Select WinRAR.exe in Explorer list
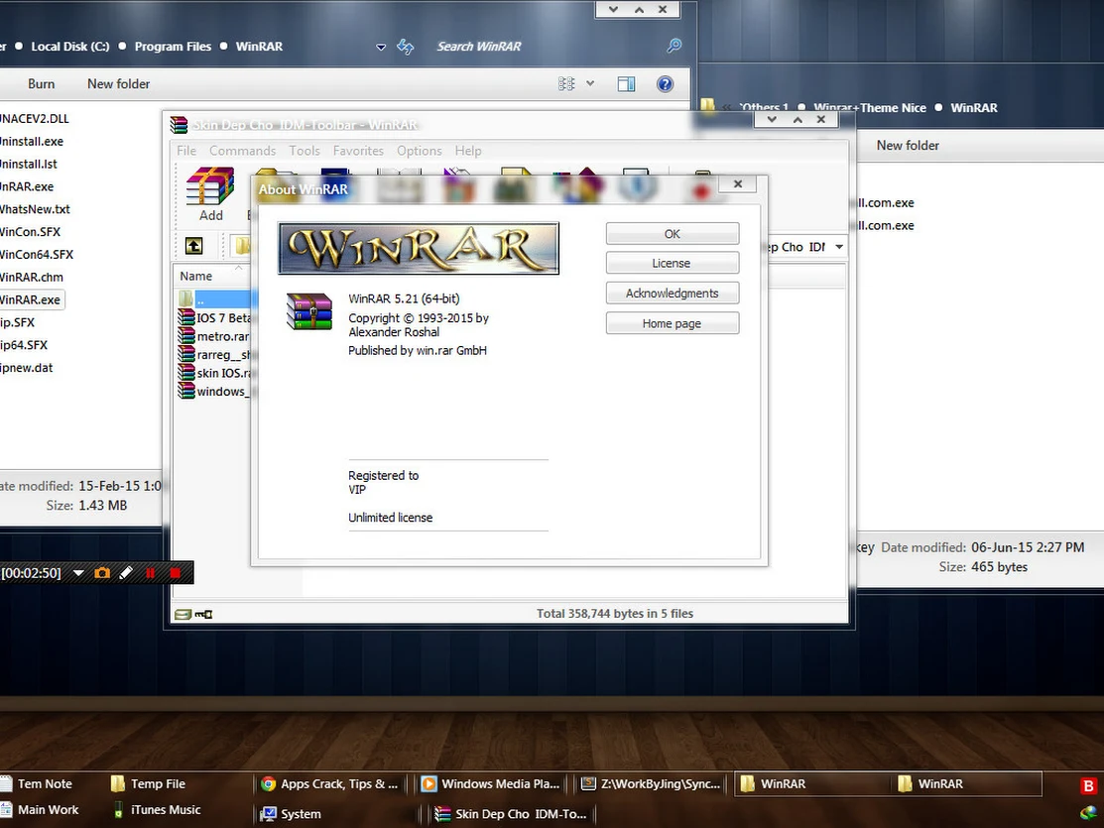 [x=31, y=299]
